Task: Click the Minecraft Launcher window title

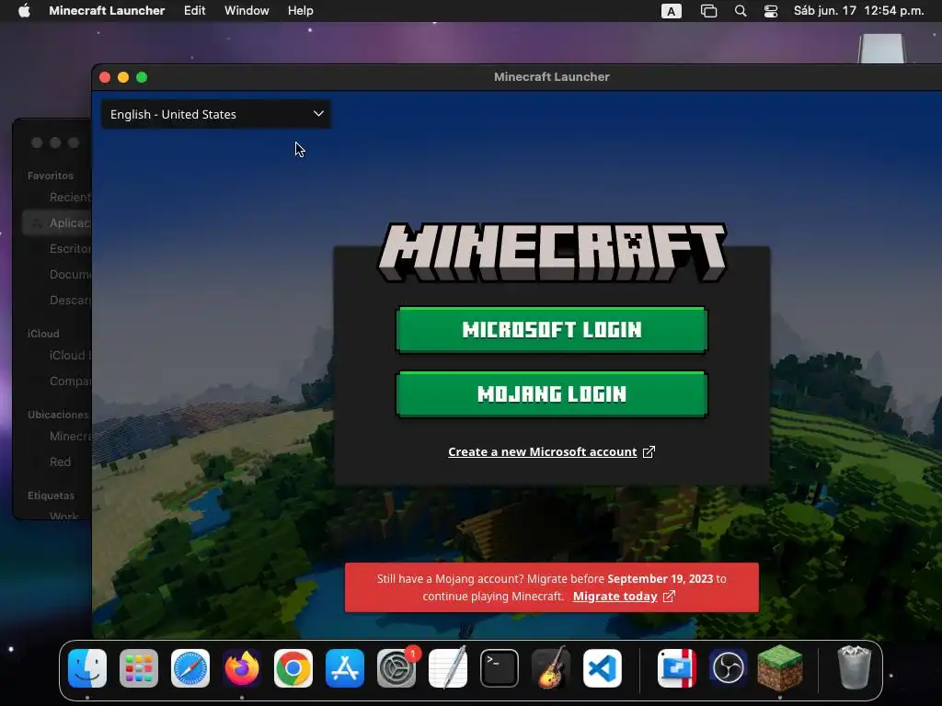Action: click(552, 77)
